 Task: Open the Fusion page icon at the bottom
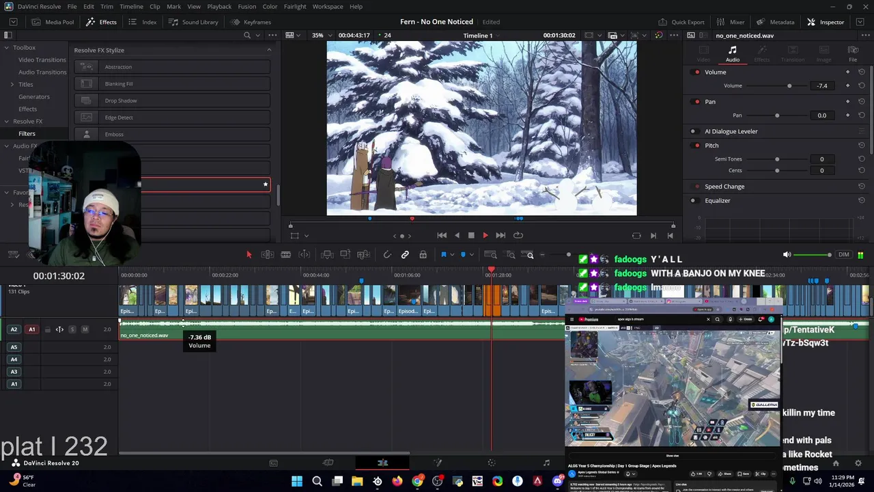(438, 463)
